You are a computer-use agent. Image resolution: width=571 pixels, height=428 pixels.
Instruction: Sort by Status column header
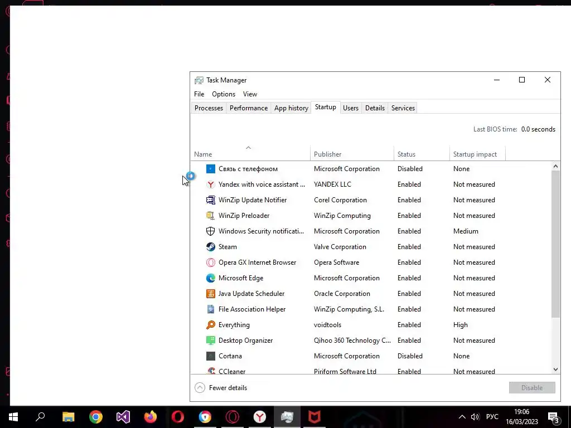pos(422,154)
